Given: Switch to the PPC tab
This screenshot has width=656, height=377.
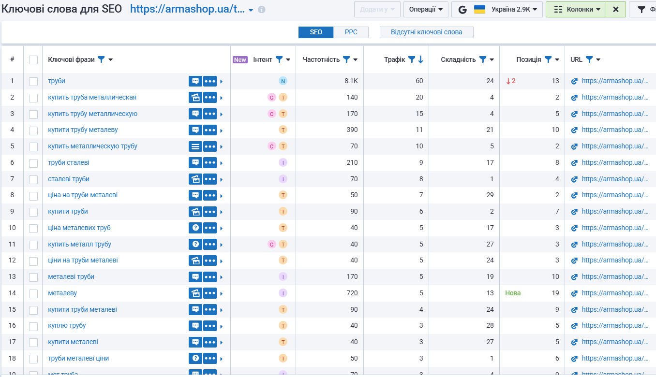Looking at the screenshot, I should [x=351, y=32].
